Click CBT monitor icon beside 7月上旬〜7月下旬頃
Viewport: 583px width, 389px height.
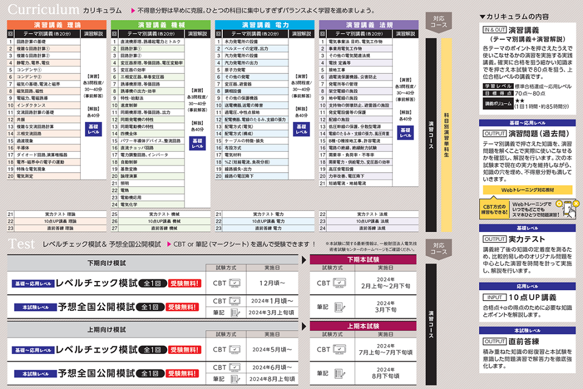(338, 349)
